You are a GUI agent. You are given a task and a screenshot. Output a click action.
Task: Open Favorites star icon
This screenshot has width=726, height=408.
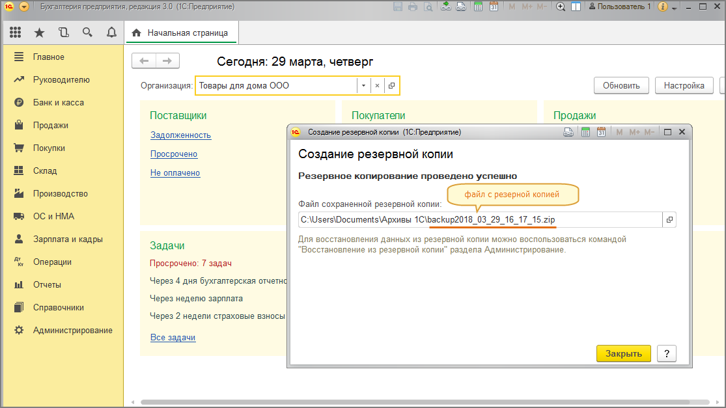[x=39, y=33]
